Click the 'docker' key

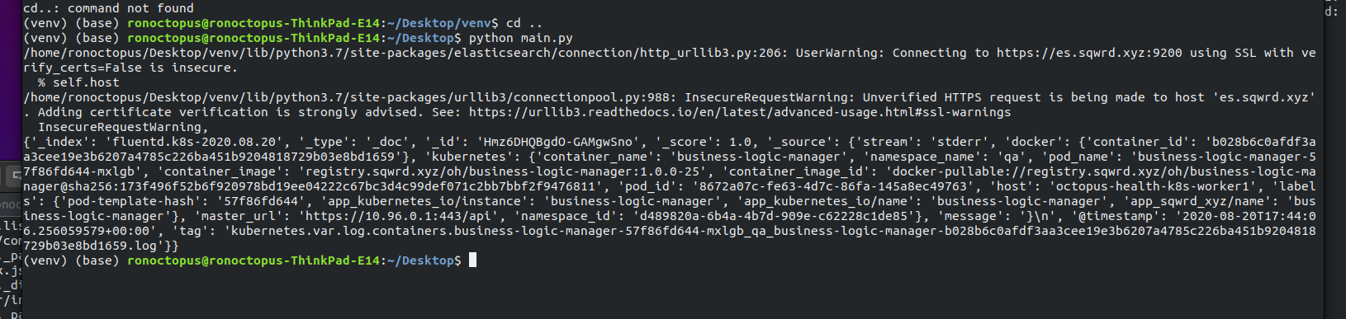(1033, 142)
